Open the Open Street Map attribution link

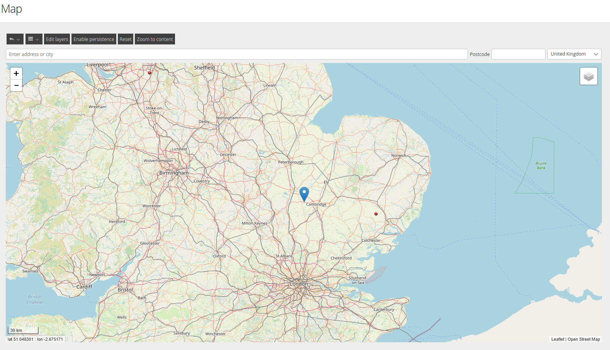[584, 339]
